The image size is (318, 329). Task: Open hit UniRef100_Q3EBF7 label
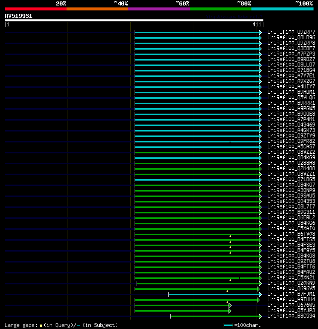click(291, 48)
